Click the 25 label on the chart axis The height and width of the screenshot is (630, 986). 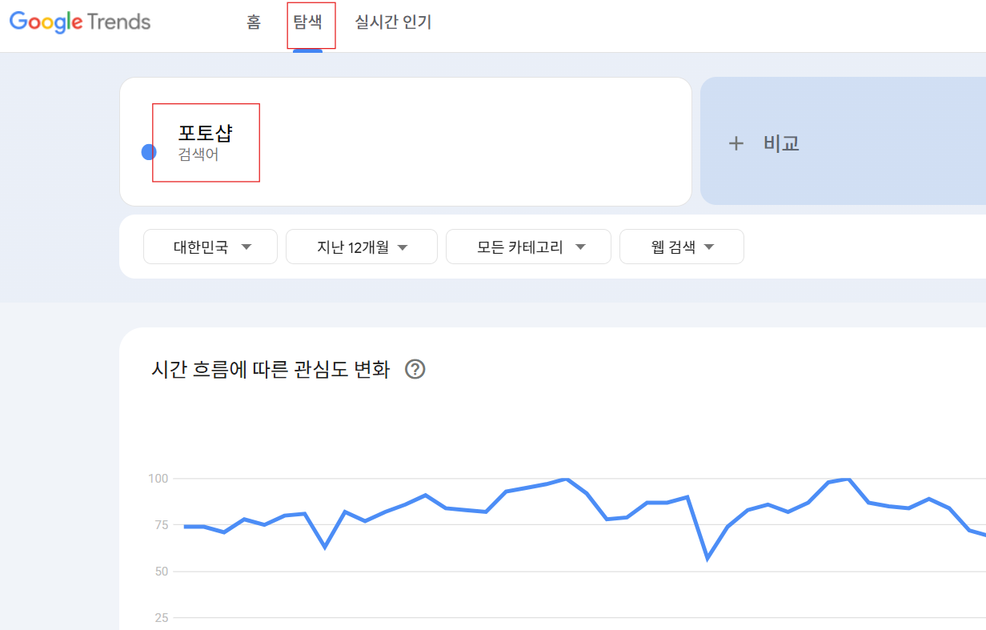(x=161, y=618)
